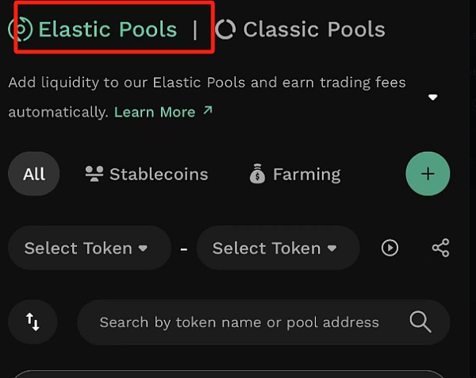Click the Stablecoins people icon
Viewport: 476px width, 378px height.
94,174
